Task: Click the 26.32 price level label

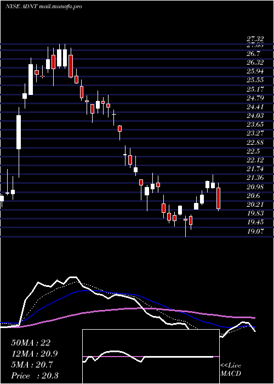Action: 255,63
